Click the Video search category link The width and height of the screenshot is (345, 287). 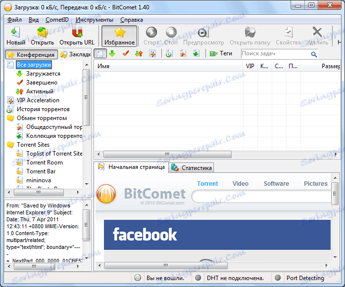pyautogui.click(x=240, y=184)
